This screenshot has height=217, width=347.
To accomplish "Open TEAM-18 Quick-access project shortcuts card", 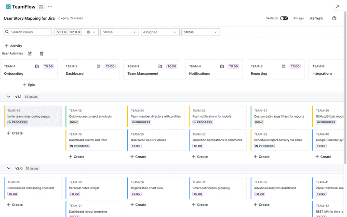I will (94, 116).
